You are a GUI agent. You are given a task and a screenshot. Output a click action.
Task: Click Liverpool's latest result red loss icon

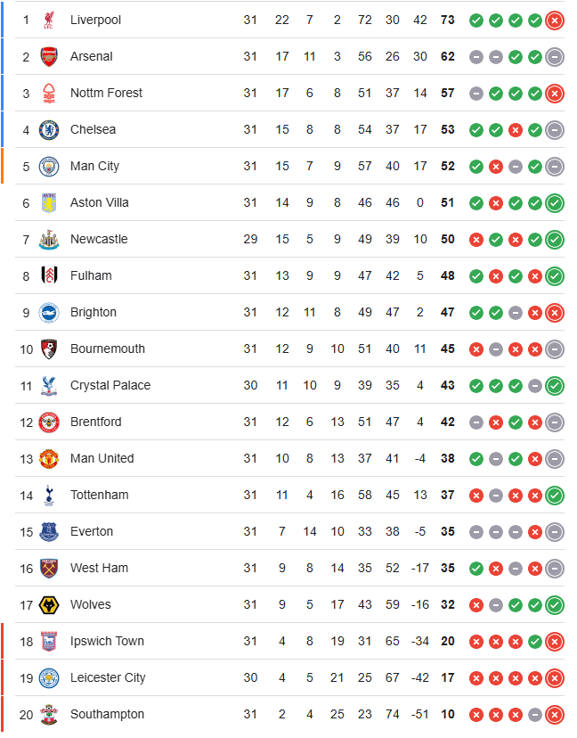555,20
